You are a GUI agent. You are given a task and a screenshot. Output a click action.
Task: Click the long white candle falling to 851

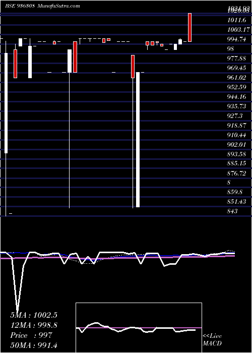click(138, 140)
